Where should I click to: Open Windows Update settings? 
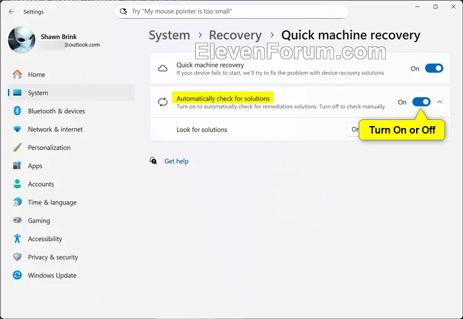[x=72, y=275]
